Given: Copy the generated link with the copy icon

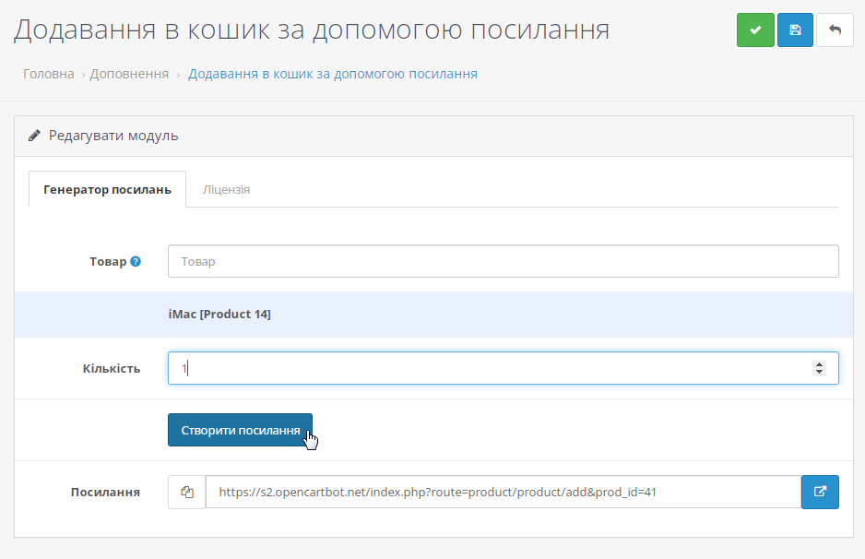Looking at the screenshot, I should (187, 493).
